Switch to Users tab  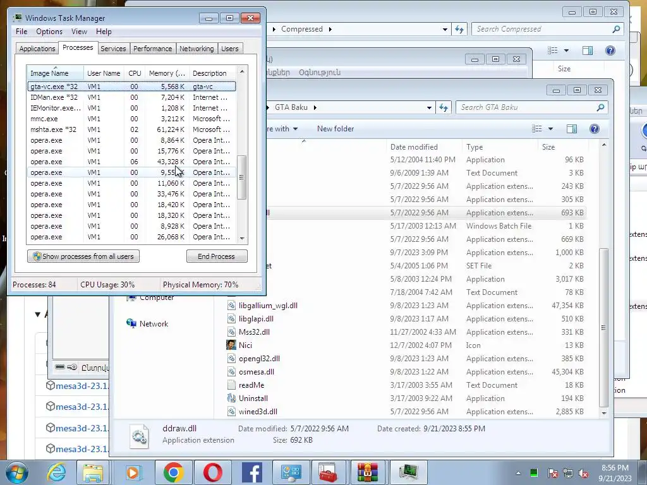(229, 48)
